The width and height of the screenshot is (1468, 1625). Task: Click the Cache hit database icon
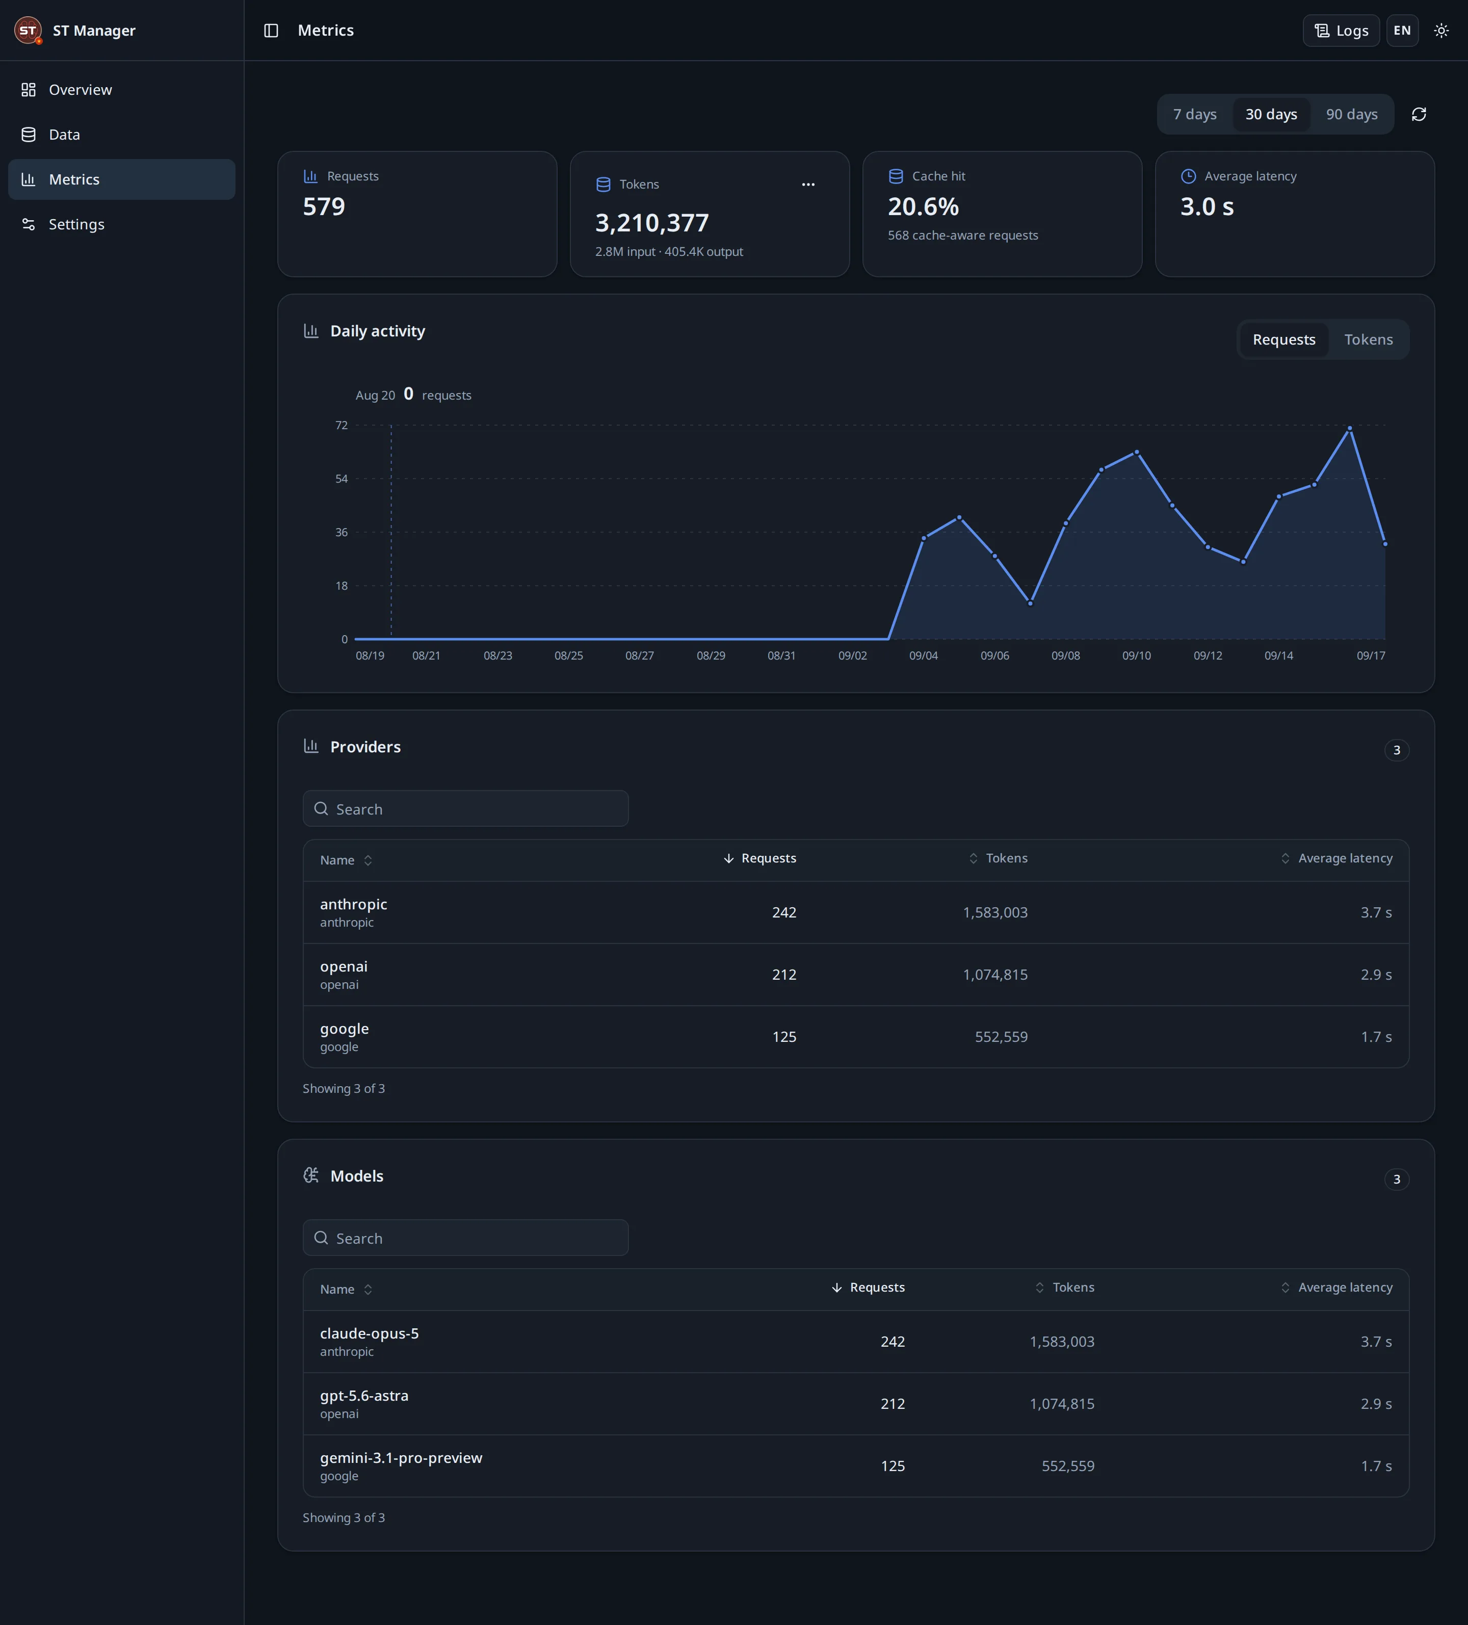click(x=896, y=176)
